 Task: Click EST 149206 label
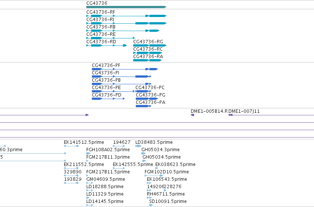[x=156, y=187]
